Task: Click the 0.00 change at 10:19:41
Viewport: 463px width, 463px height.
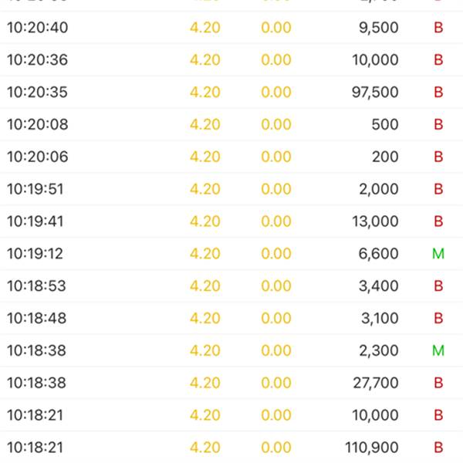Action: (x=276, y=221)
